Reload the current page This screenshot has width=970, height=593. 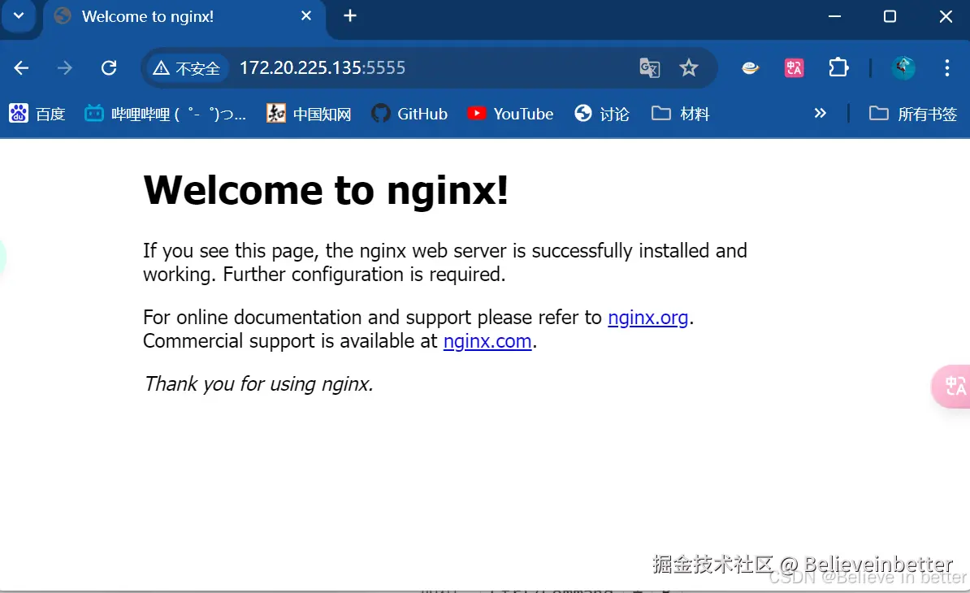pos(108,68)
